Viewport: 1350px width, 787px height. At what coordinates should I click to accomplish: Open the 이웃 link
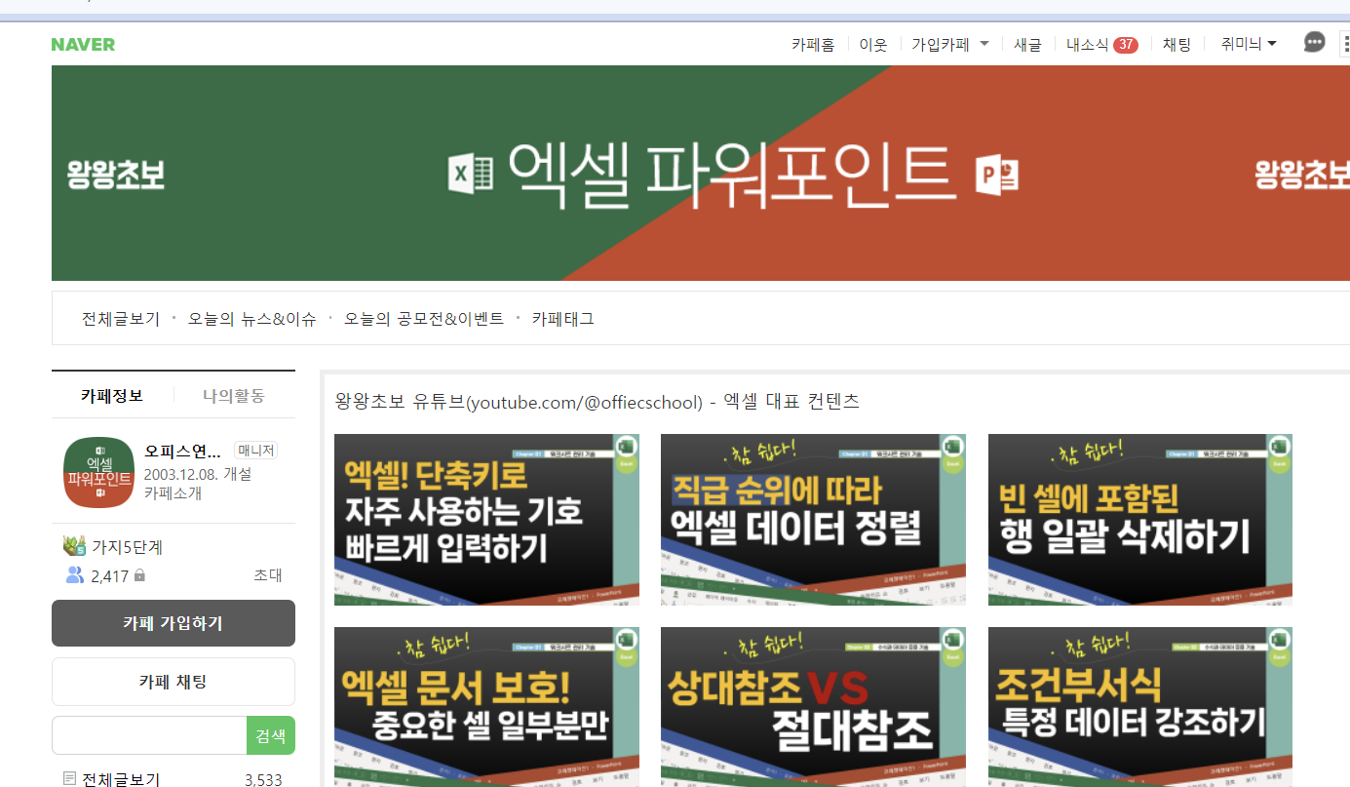point(873,44)
